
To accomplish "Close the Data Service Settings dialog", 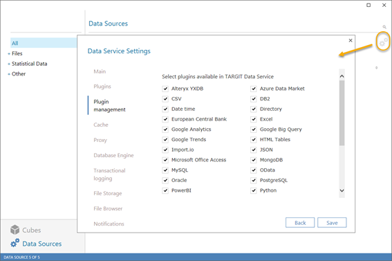I will click(351, 40).
